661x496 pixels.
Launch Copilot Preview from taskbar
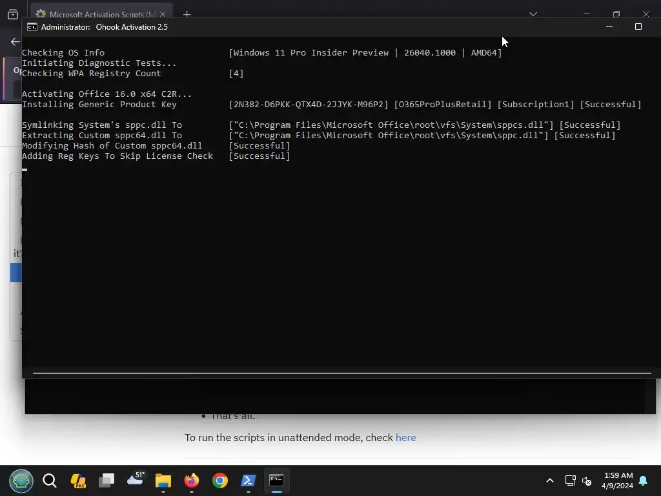pyautogui.click(x=78, y=480)
